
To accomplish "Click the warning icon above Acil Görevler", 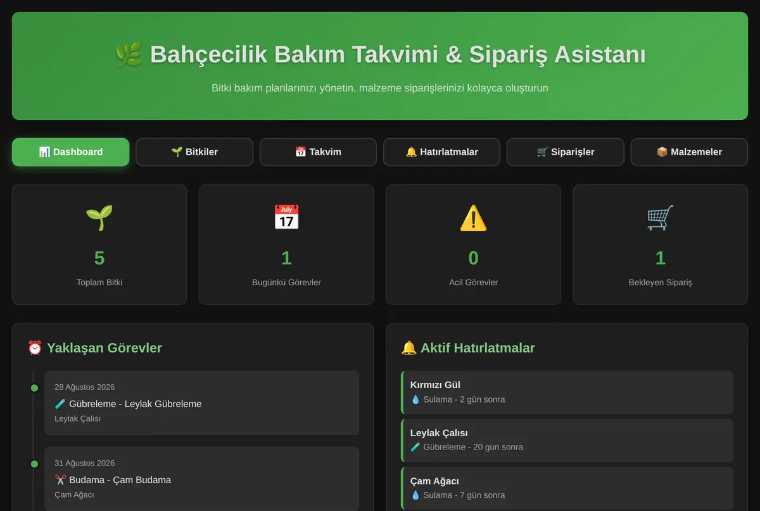I will pyautogui.click(x=473, y=217).
